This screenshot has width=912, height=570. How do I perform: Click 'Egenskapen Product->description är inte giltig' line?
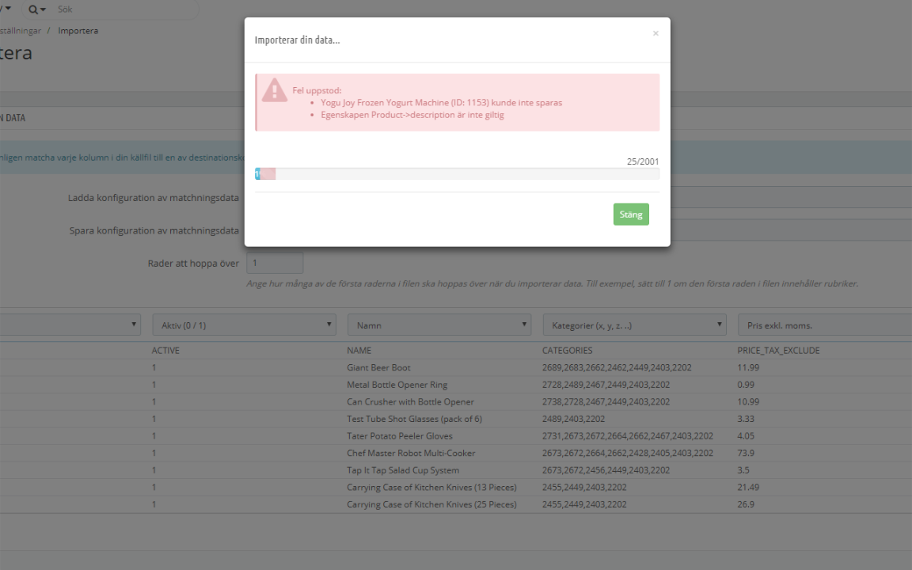(412, 115)
